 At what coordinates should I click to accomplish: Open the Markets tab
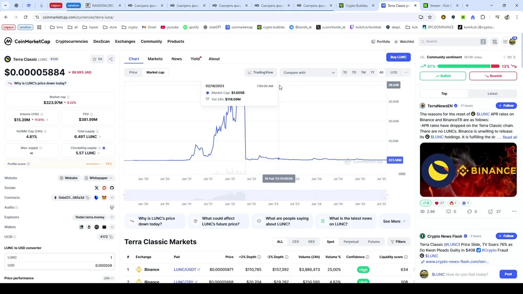(x=155, y=59)
